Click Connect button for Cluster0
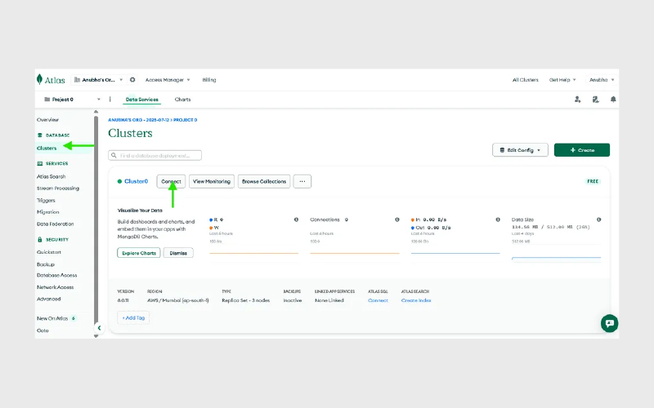This screenshot has height=408, width=654. [x=171, y=181]
